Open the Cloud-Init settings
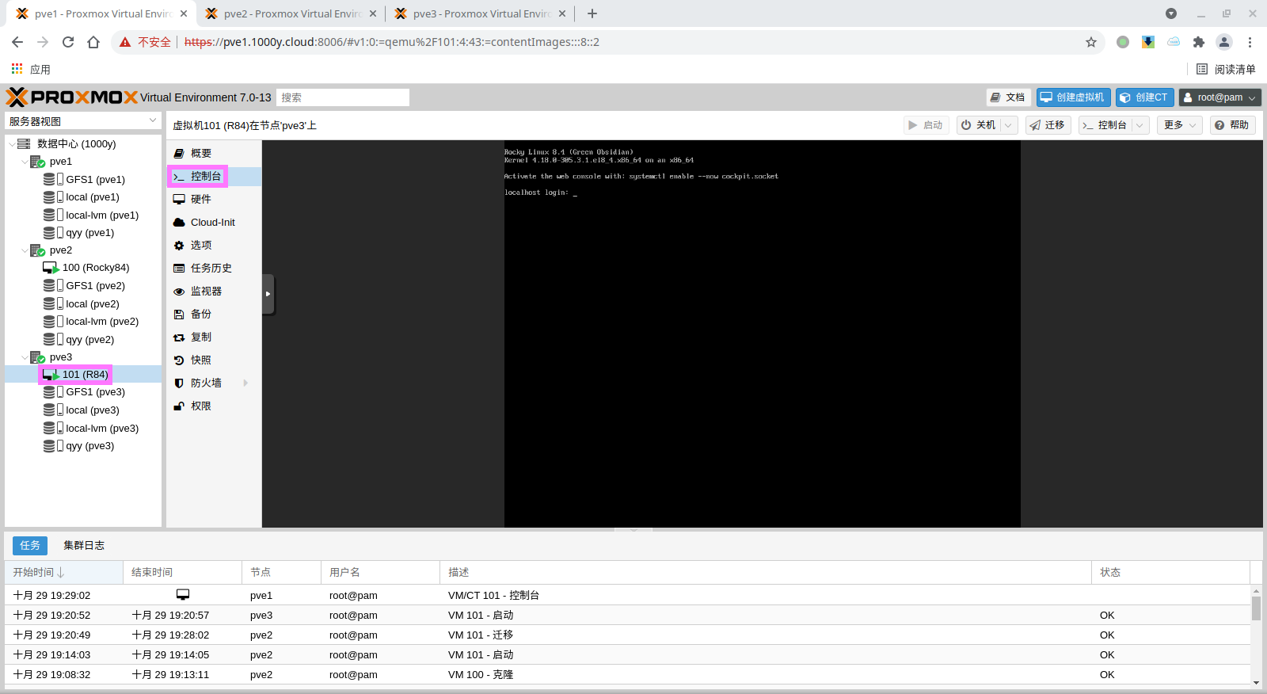 tap(212, 222)
